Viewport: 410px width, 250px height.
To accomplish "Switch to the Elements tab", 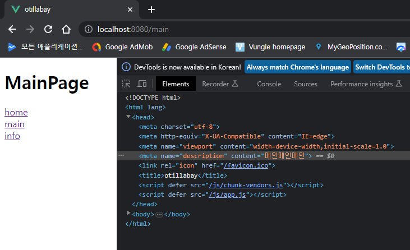I will coord(176,84).
